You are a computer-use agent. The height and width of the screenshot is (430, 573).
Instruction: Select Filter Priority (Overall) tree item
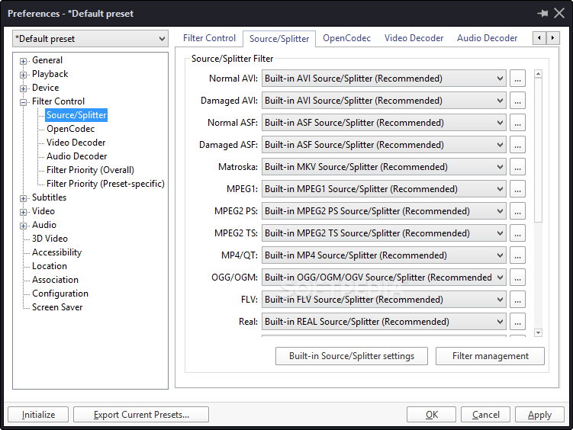(x=90, y=170)
